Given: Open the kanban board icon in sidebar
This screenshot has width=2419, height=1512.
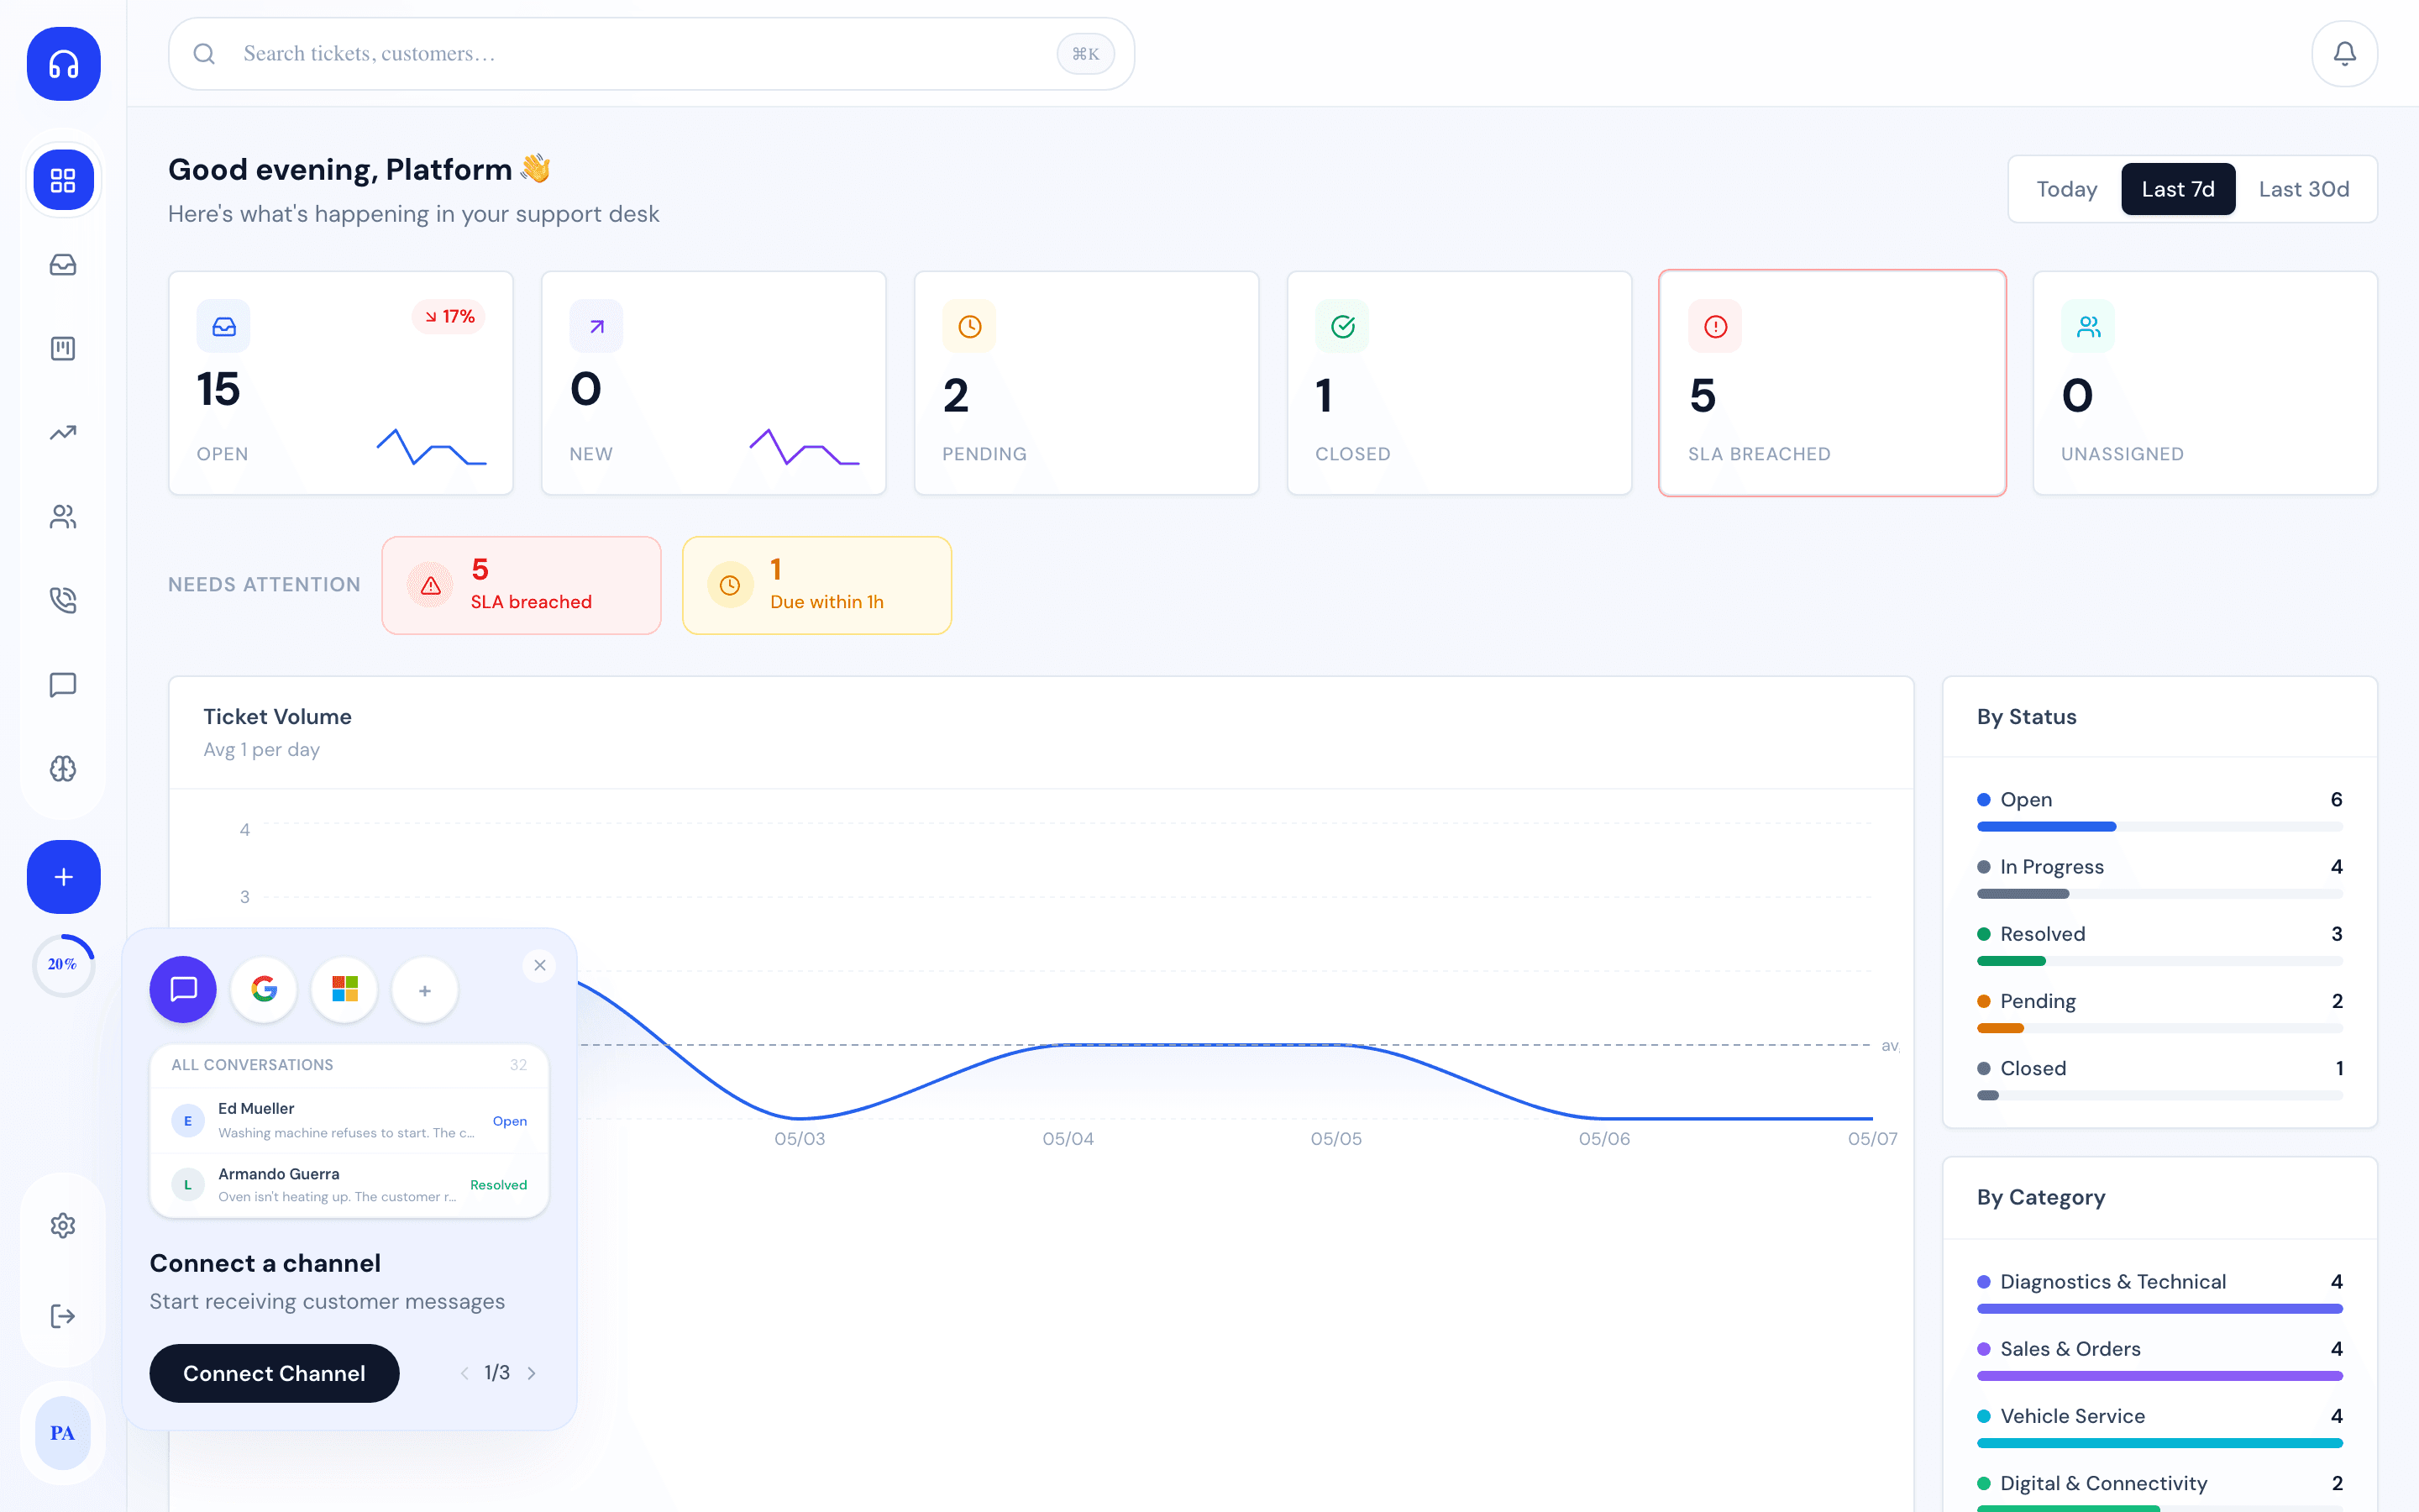Looking at the screenshot, I should click(63, 349).
